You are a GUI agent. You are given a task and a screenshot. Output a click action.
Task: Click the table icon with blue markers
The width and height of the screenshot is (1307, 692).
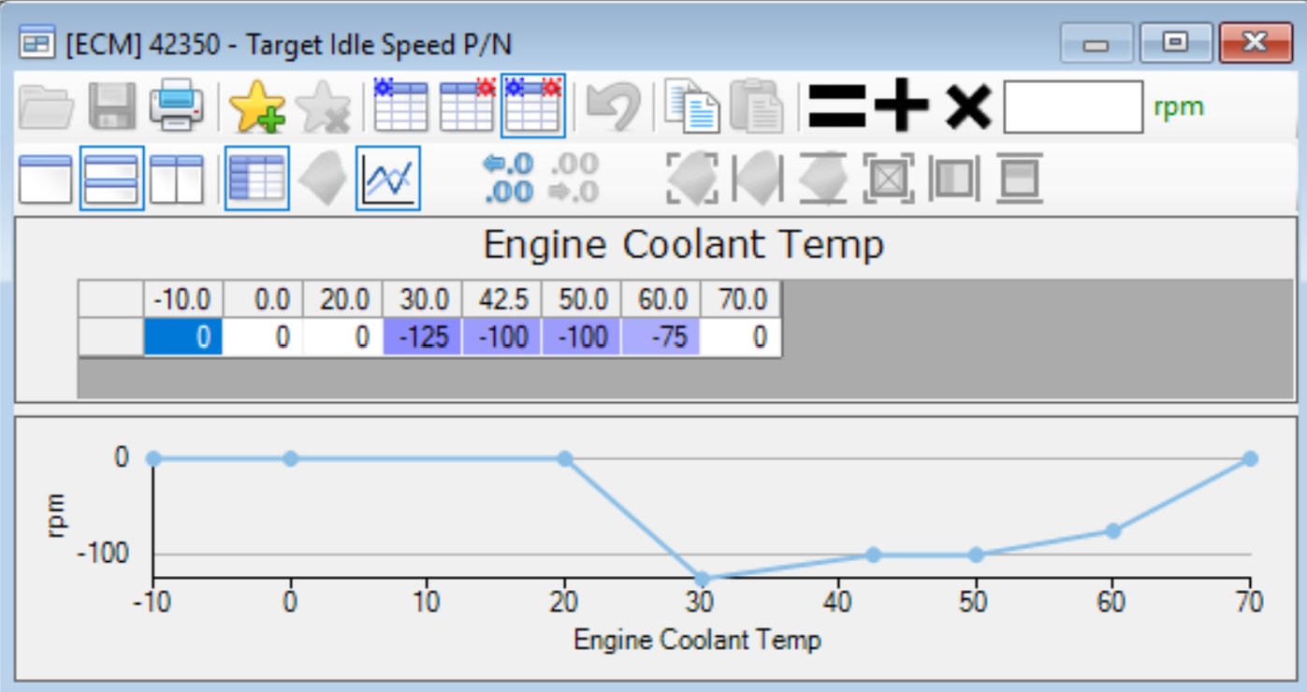[401, 105]
